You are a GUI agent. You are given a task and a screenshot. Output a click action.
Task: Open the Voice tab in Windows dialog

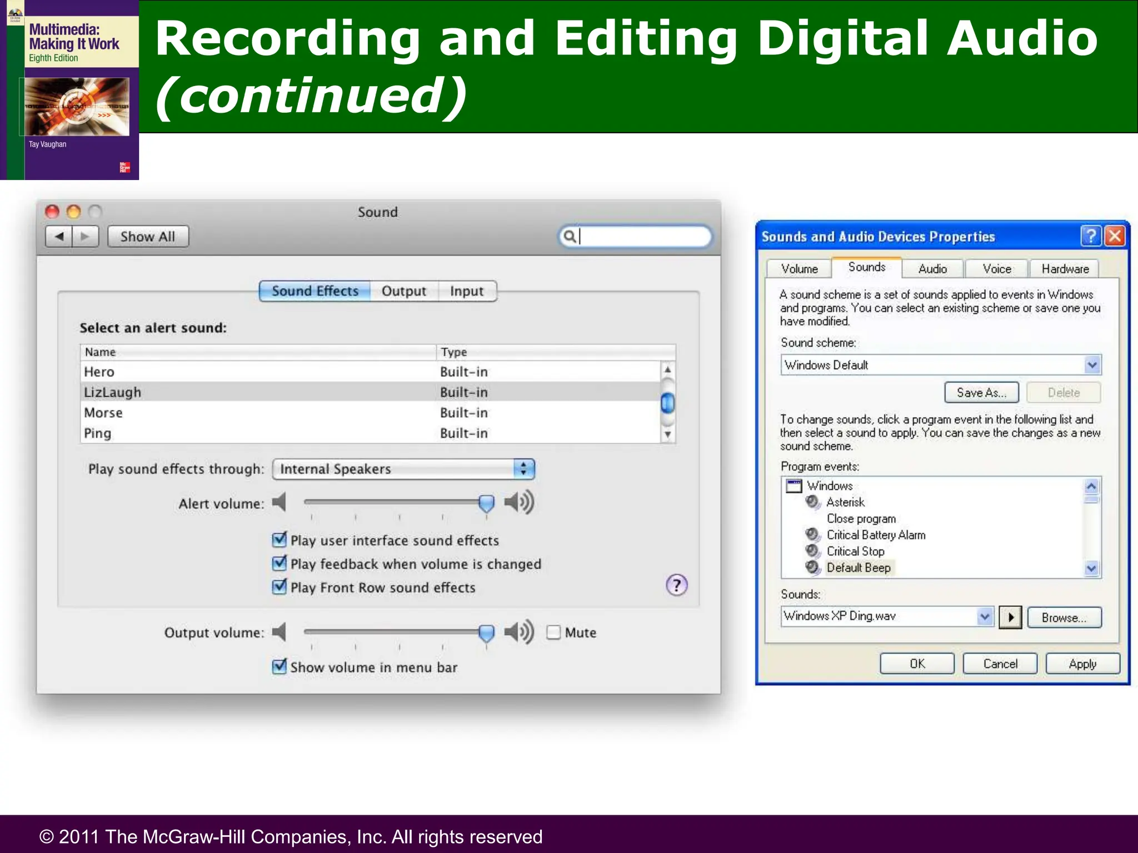(x=997, y=269)
